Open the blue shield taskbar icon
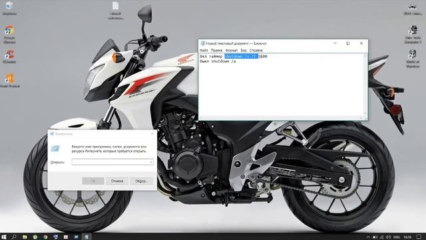The width and height of the screenshot is (426, 240). (x=55, y=237)
